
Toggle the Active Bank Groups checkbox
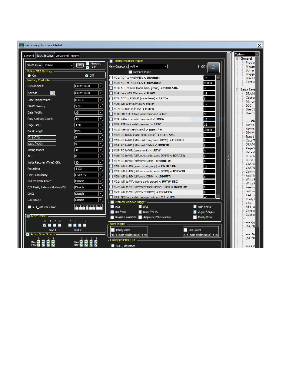(x=28, y=234)
